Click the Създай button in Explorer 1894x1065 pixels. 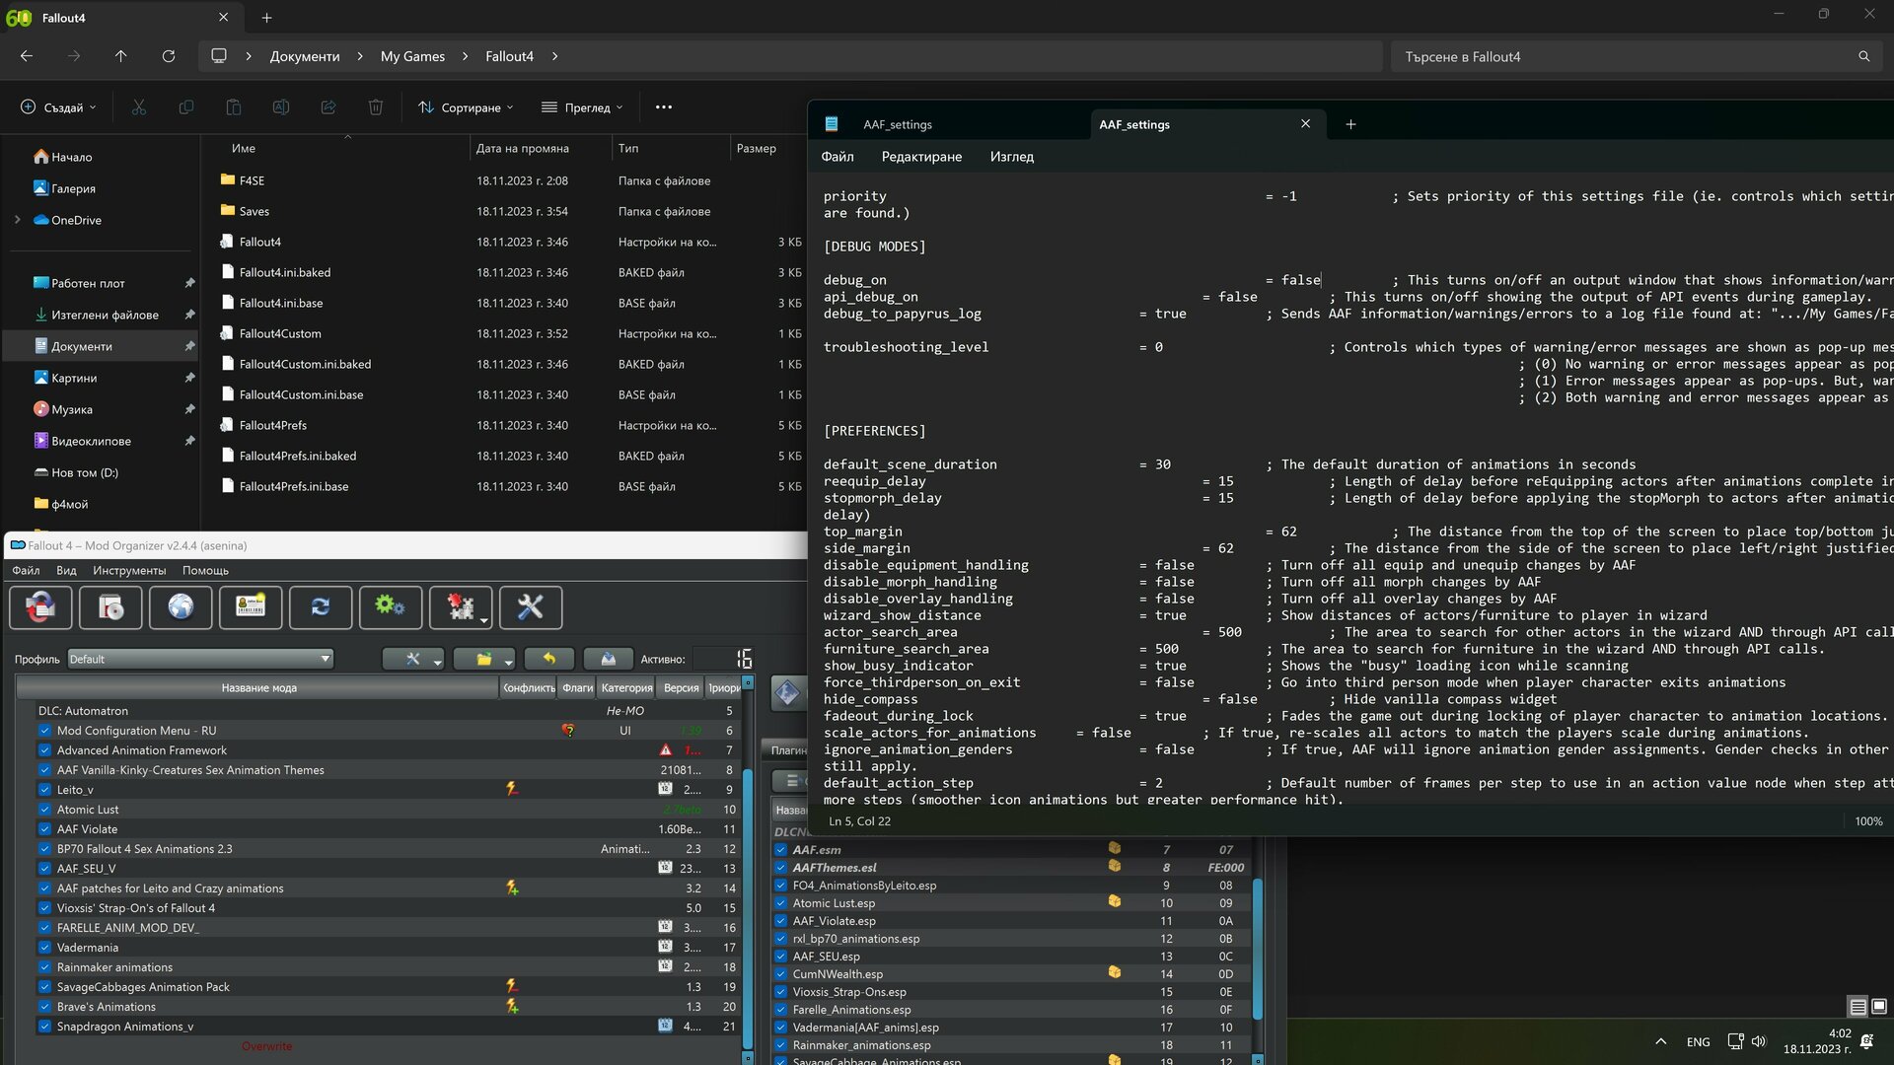pyautogui.click(x=58, y=106)
